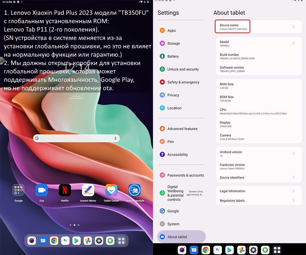This screenshot has width=306, height=255.
Task: Open Passwords & accounts settings
Action: [x=181, y=175]
